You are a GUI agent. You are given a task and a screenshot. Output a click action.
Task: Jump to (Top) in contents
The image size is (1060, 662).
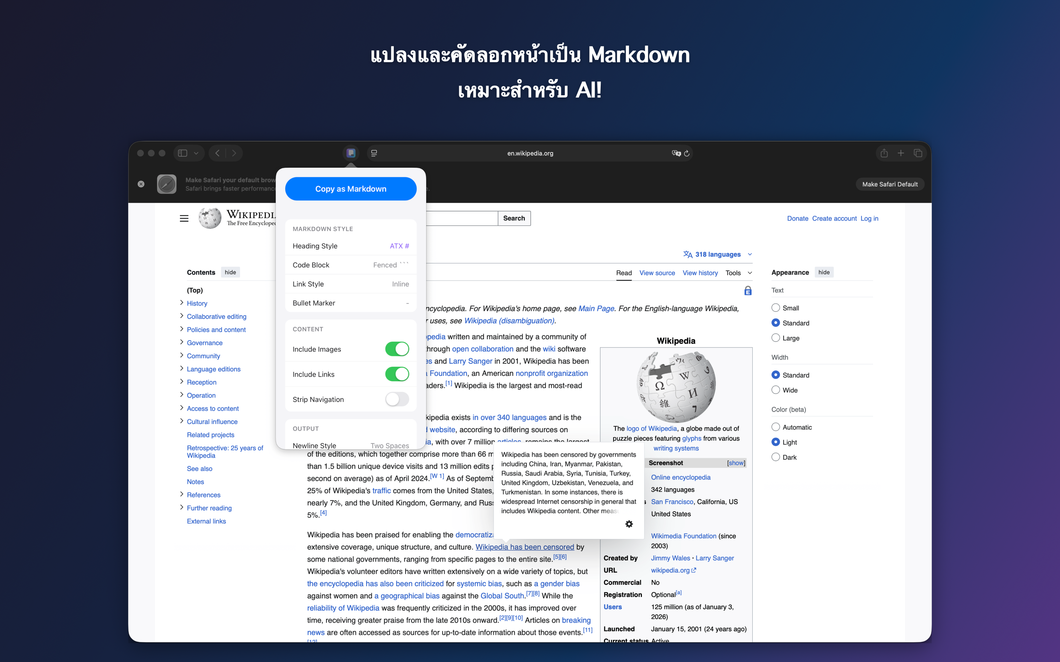[195, 290]
